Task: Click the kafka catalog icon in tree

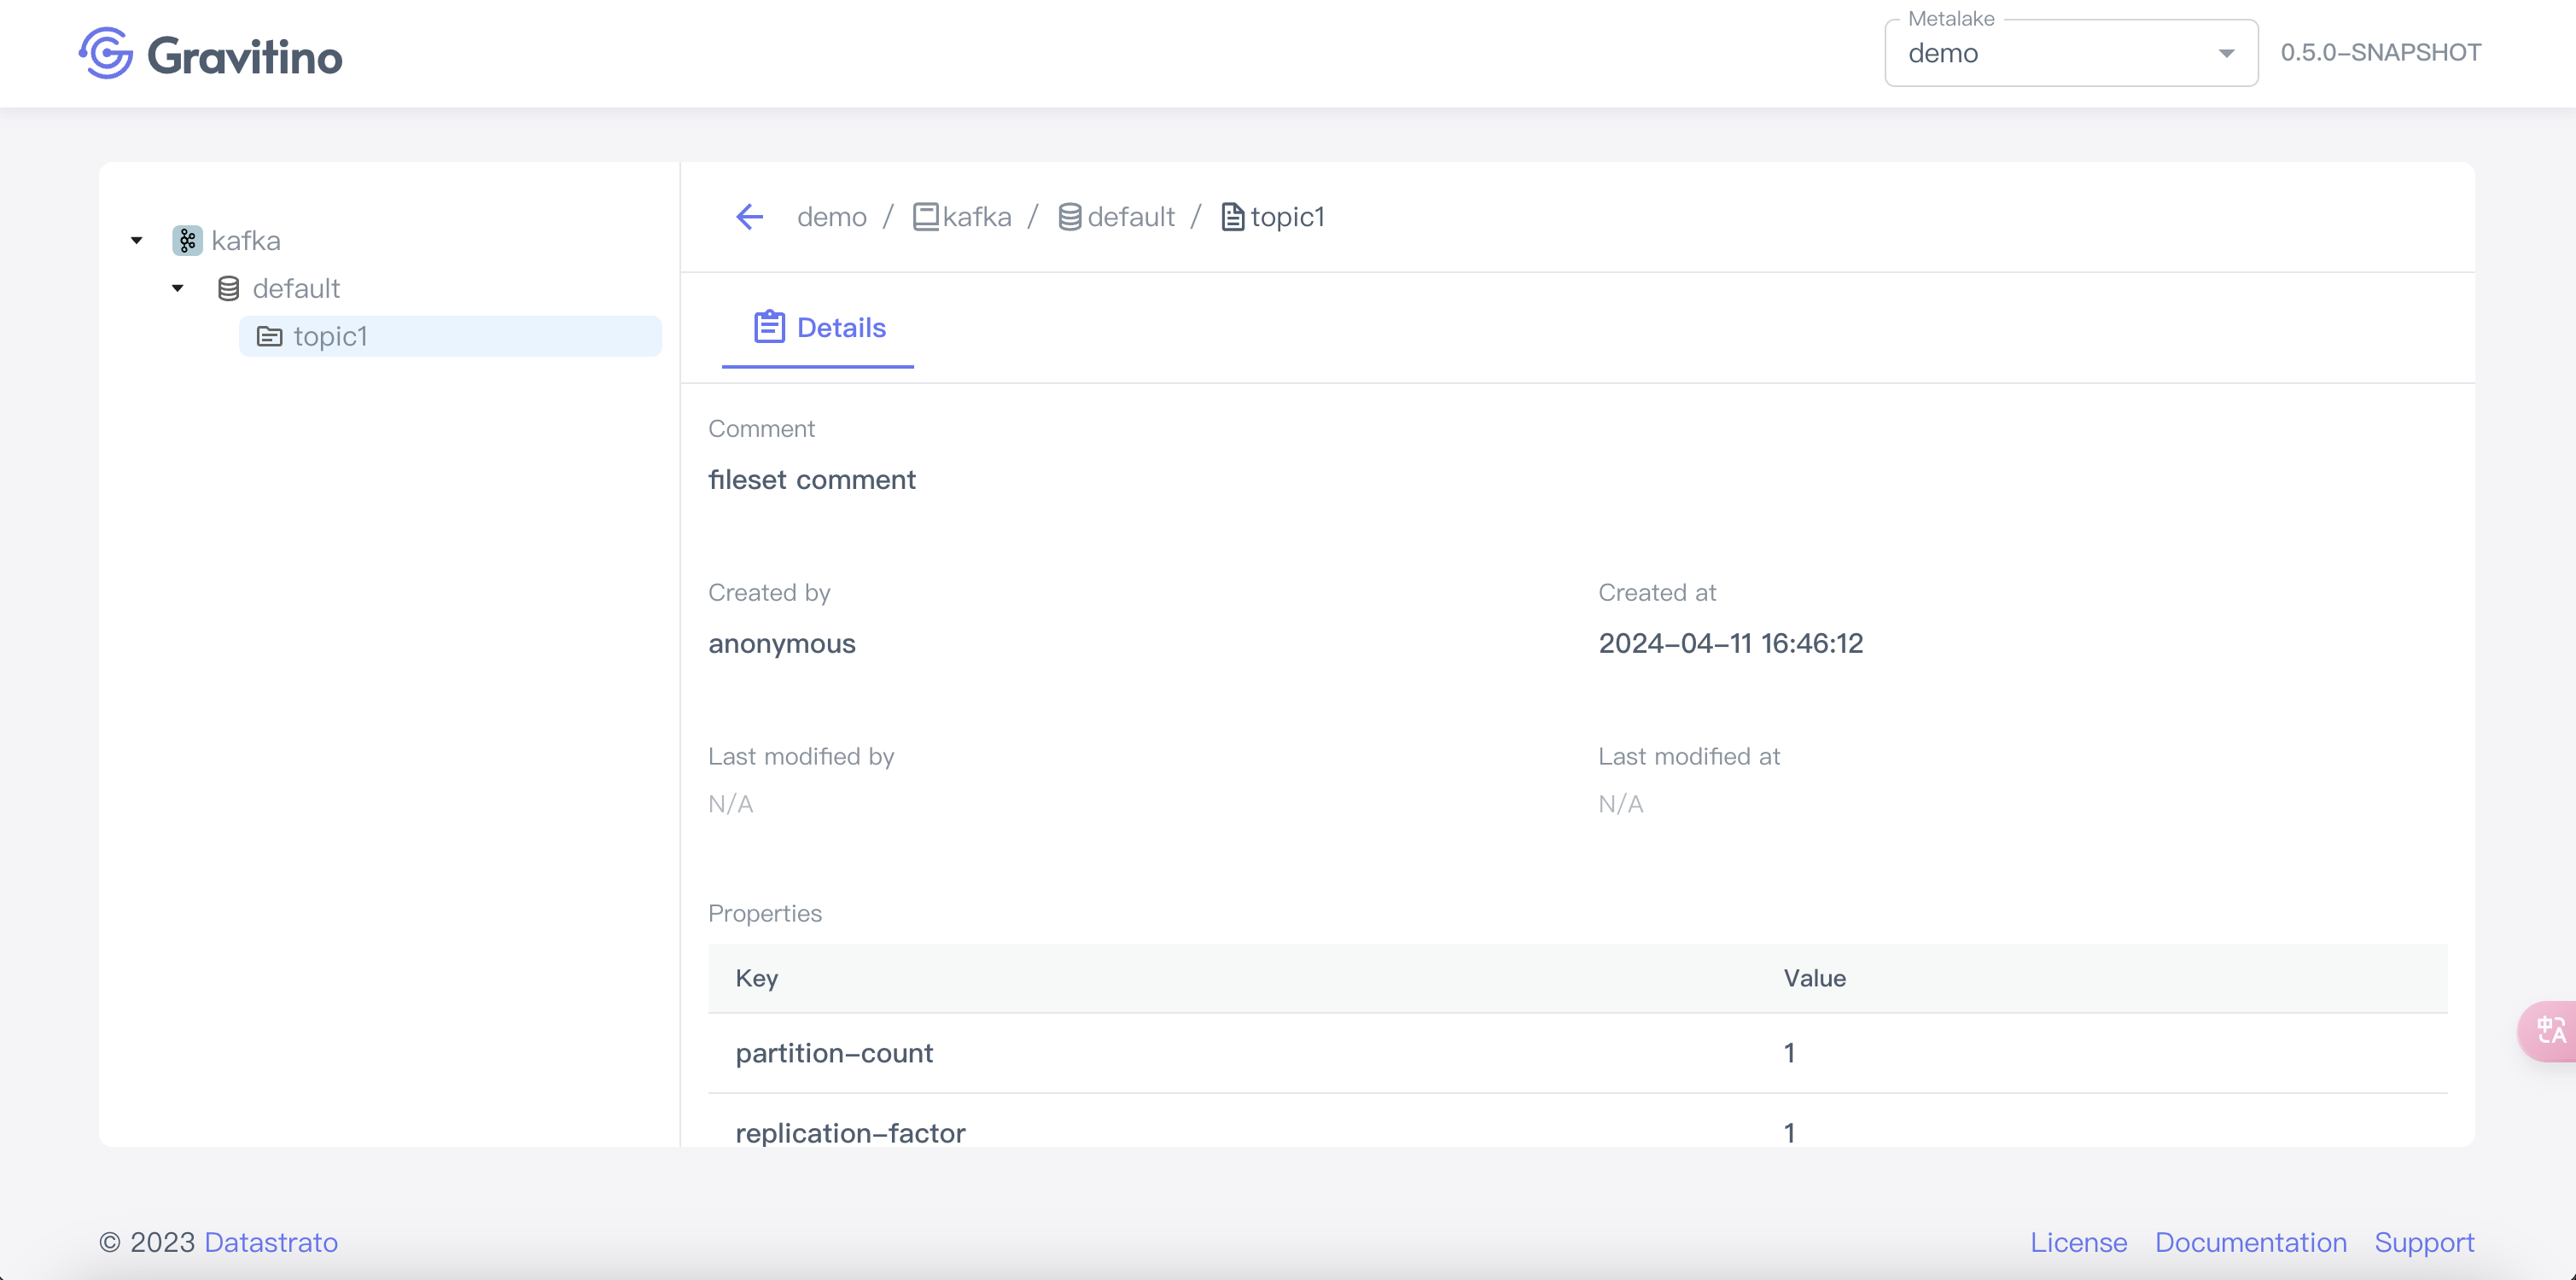Action: [187, 241]
